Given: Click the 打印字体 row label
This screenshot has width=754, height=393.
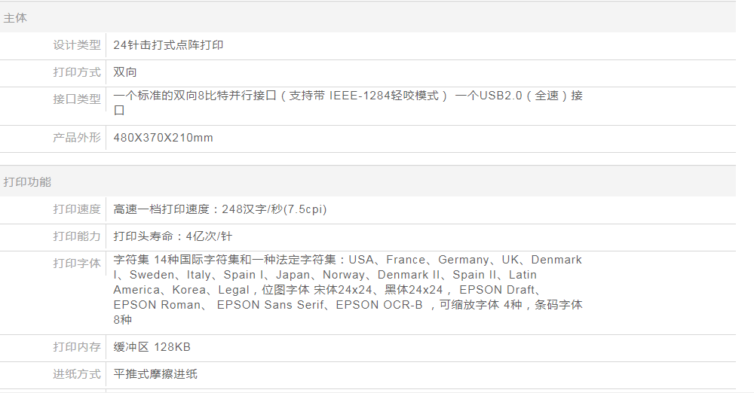Looking at the screenshot, I should click(76, 264).
